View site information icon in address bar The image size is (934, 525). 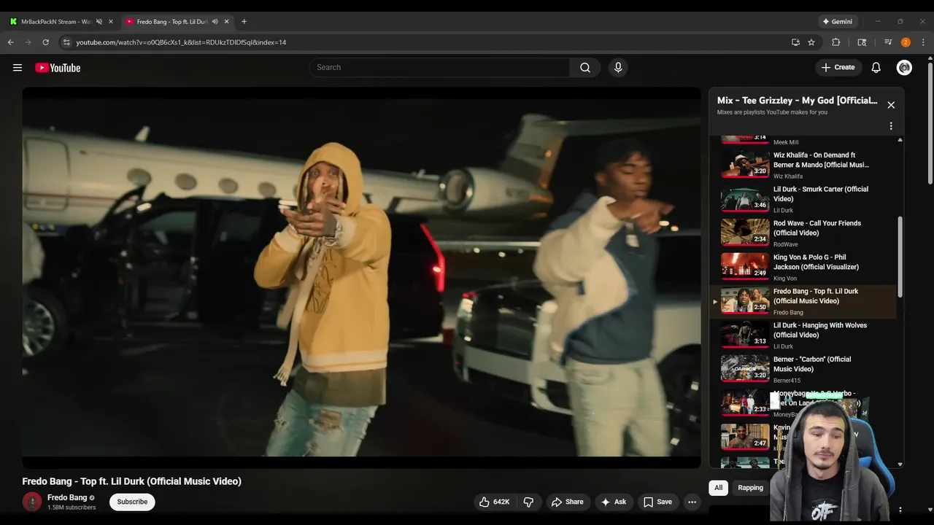tap(66, 42)
